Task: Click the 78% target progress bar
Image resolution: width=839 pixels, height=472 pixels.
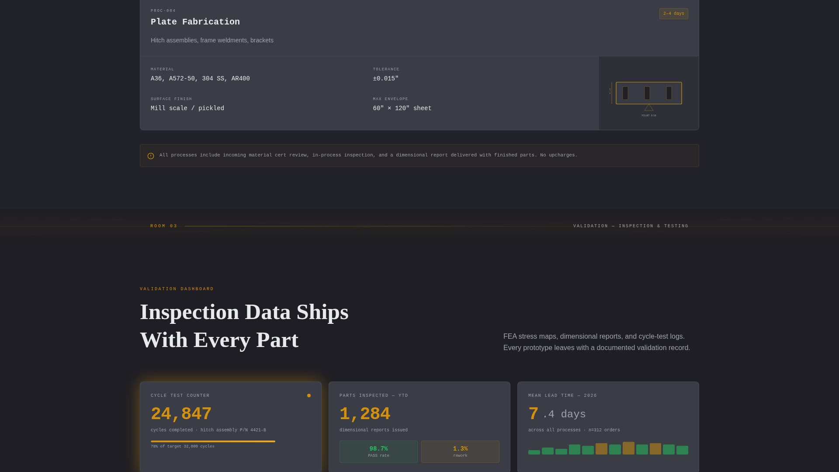Action: coord(213,441)
